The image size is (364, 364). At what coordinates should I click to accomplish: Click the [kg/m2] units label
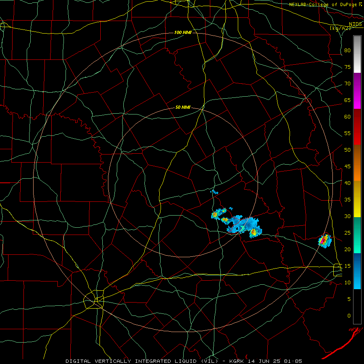click(x=340, y=28)
